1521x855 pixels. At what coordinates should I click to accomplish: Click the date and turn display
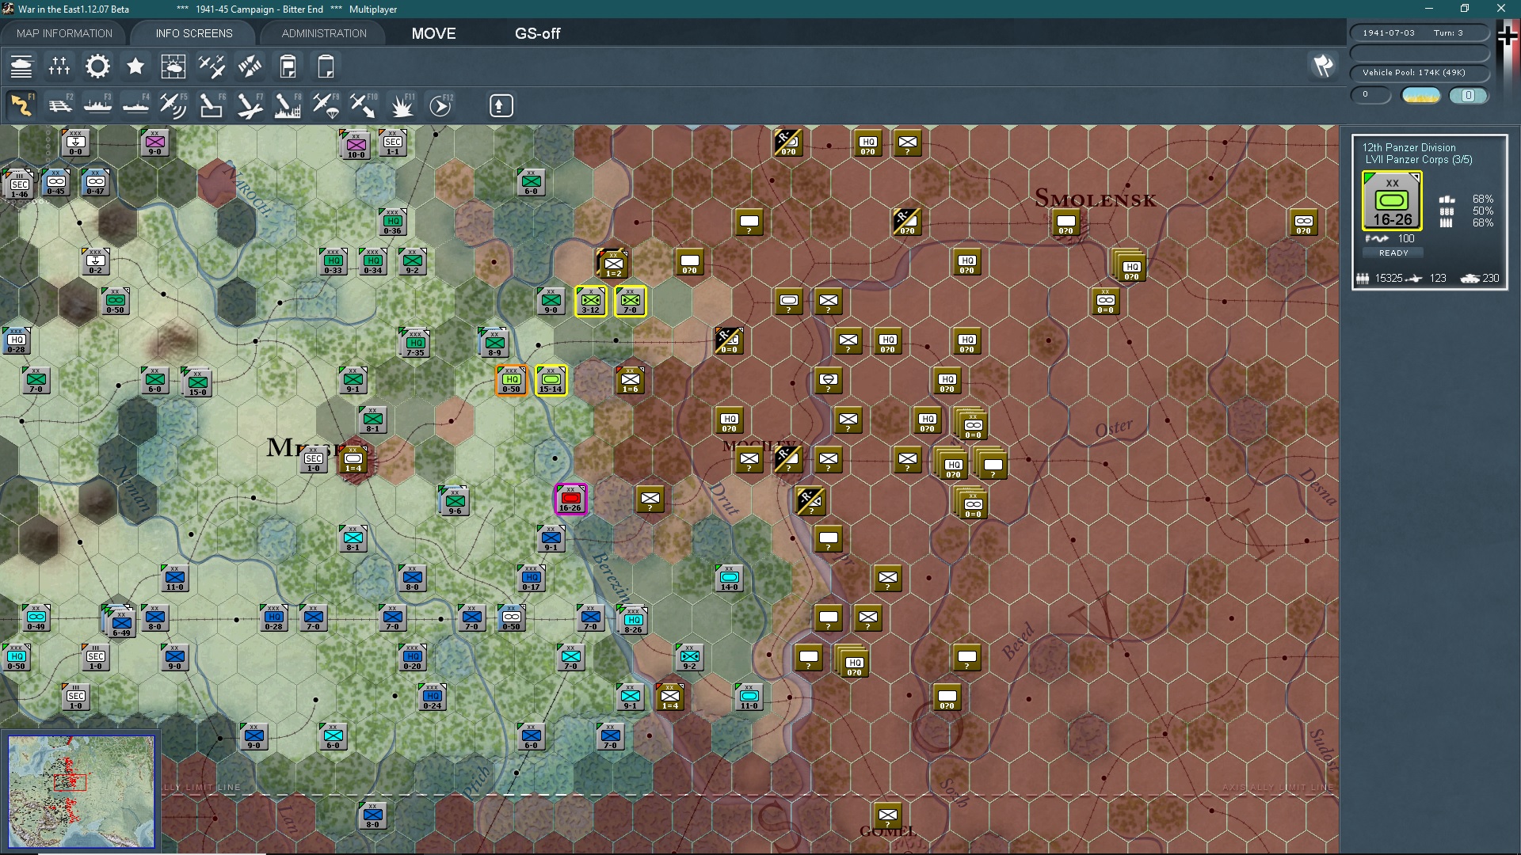point(1420,33)
